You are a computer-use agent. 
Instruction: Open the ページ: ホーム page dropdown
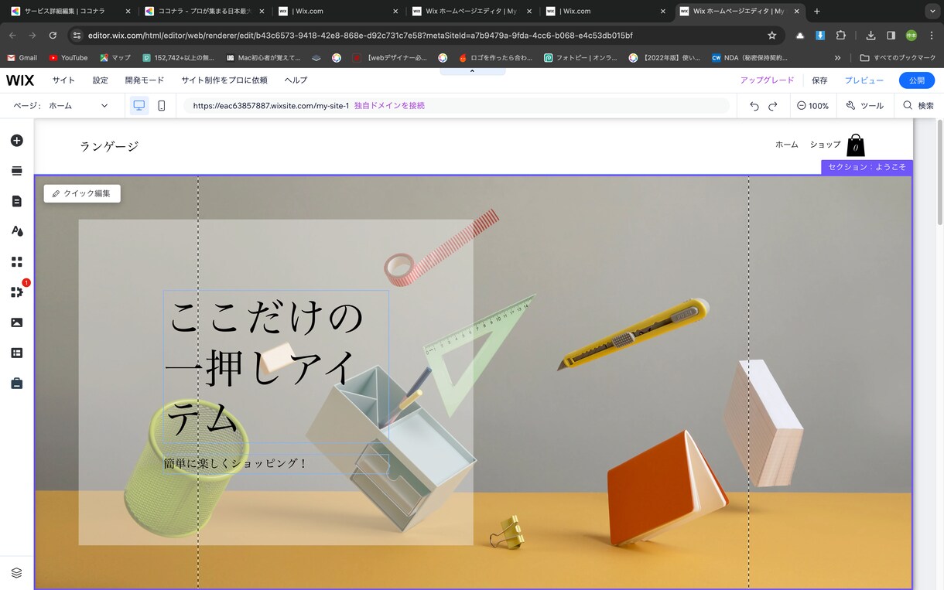61,106
